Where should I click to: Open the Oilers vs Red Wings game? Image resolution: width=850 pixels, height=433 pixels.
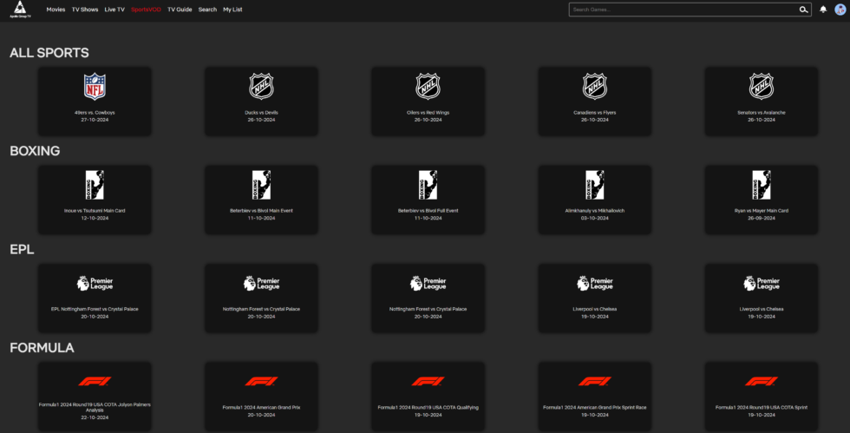point(428,102)
